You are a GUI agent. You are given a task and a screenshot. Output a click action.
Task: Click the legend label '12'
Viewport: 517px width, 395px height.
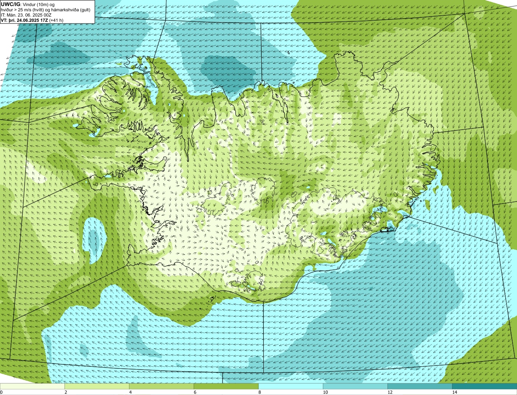[x=390, y=392]
